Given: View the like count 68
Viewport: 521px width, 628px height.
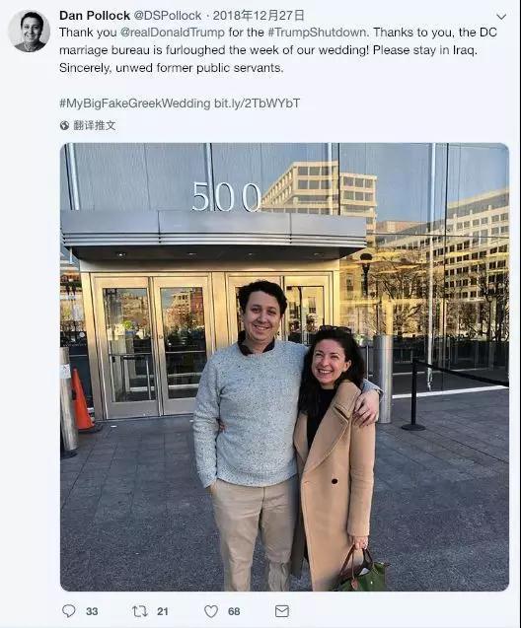Looking at the screenshot, I should (x=234, y=611).
